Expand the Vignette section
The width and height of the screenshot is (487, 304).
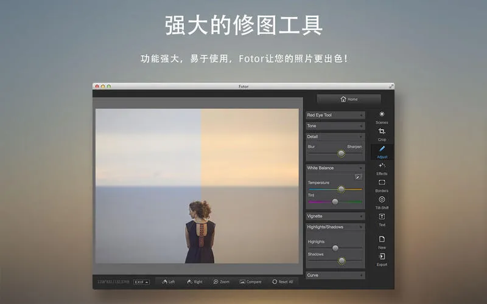point(335,216)
